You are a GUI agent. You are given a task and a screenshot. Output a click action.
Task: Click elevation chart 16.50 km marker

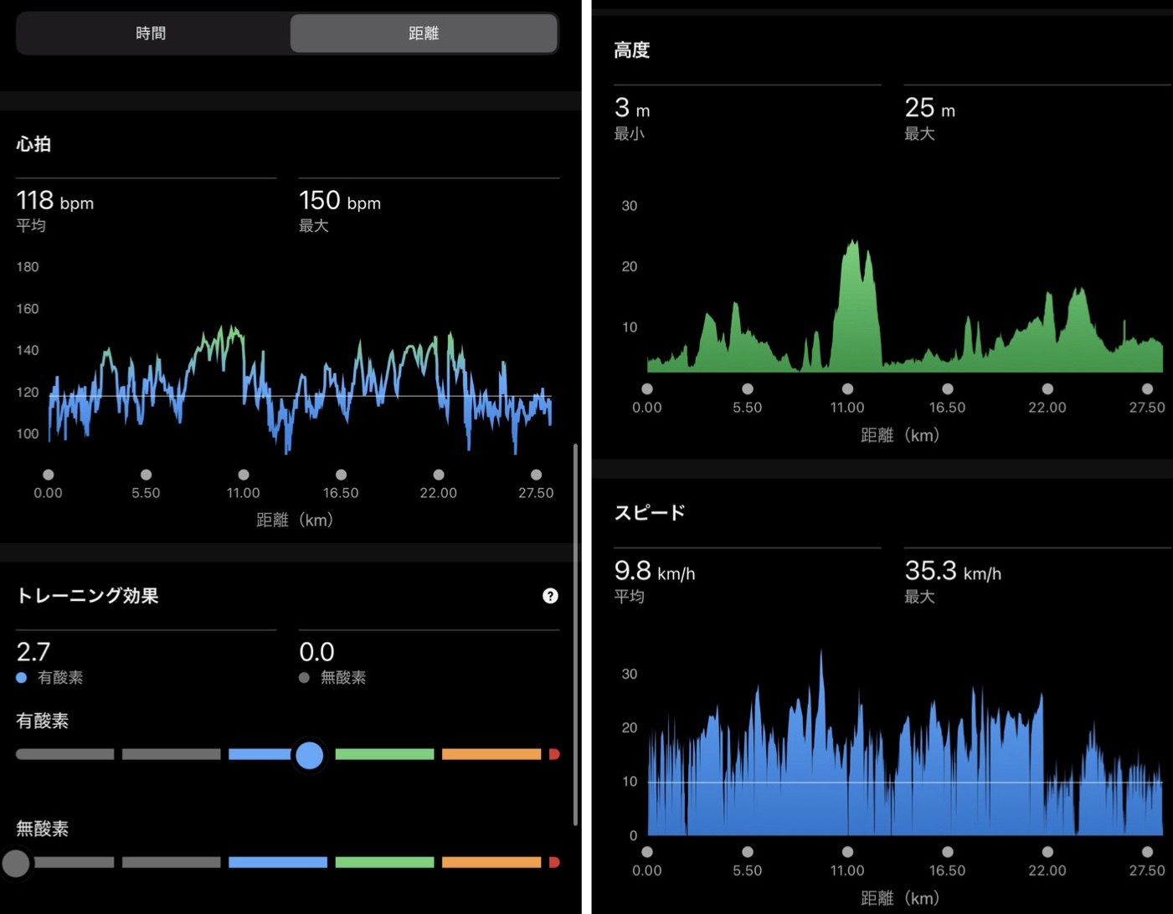(x=947, y=389)
